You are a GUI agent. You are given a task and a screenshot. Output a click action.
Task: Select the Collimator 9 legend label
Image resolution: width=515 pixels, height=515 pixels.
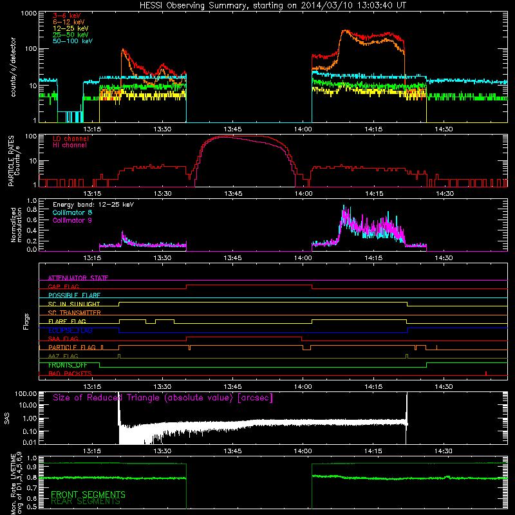(x=72, y=220)
